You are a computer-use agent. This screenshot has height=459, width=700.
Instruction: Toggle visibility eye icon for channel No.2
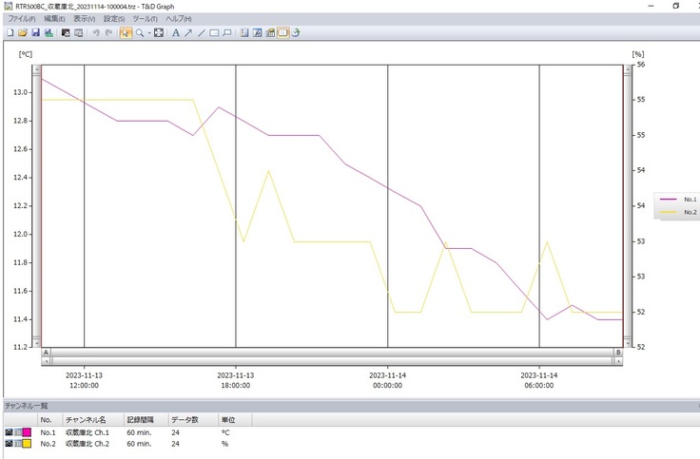[x=10, y=444]
